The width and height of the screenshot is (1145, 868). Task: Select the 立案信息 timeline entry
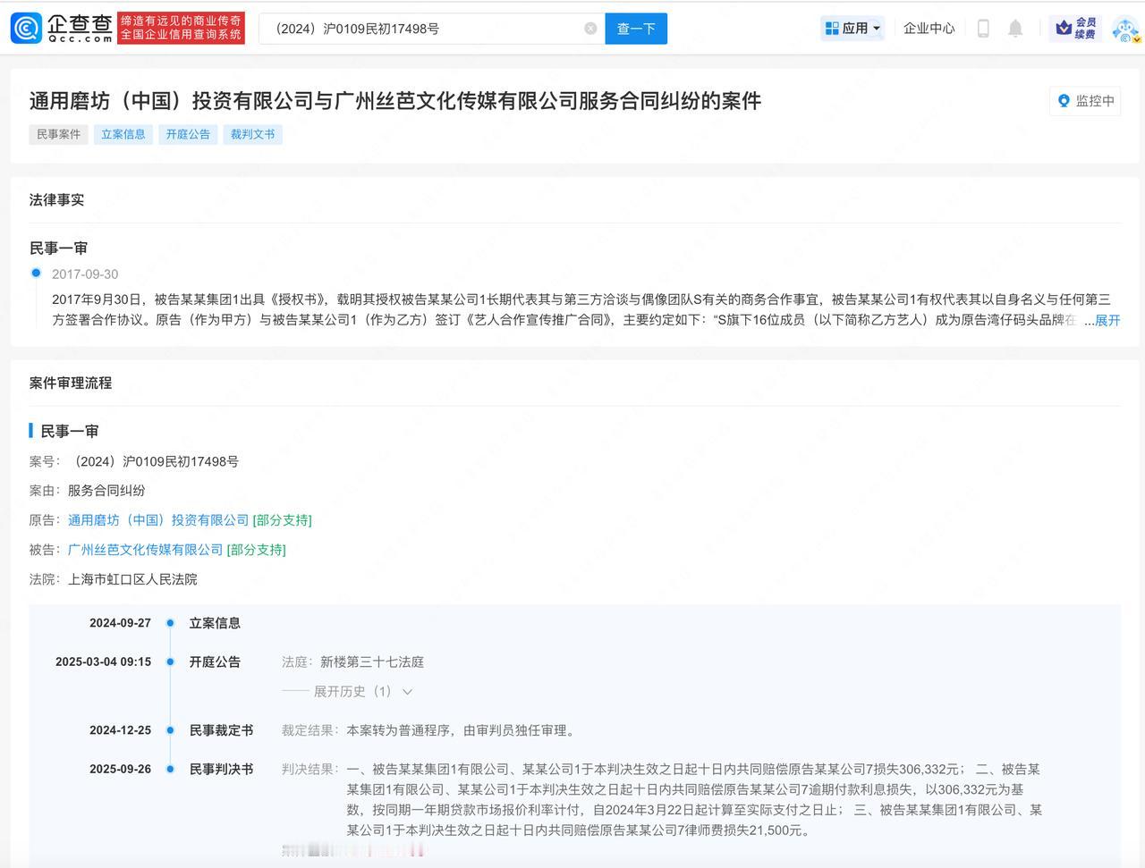pos(215,623)
